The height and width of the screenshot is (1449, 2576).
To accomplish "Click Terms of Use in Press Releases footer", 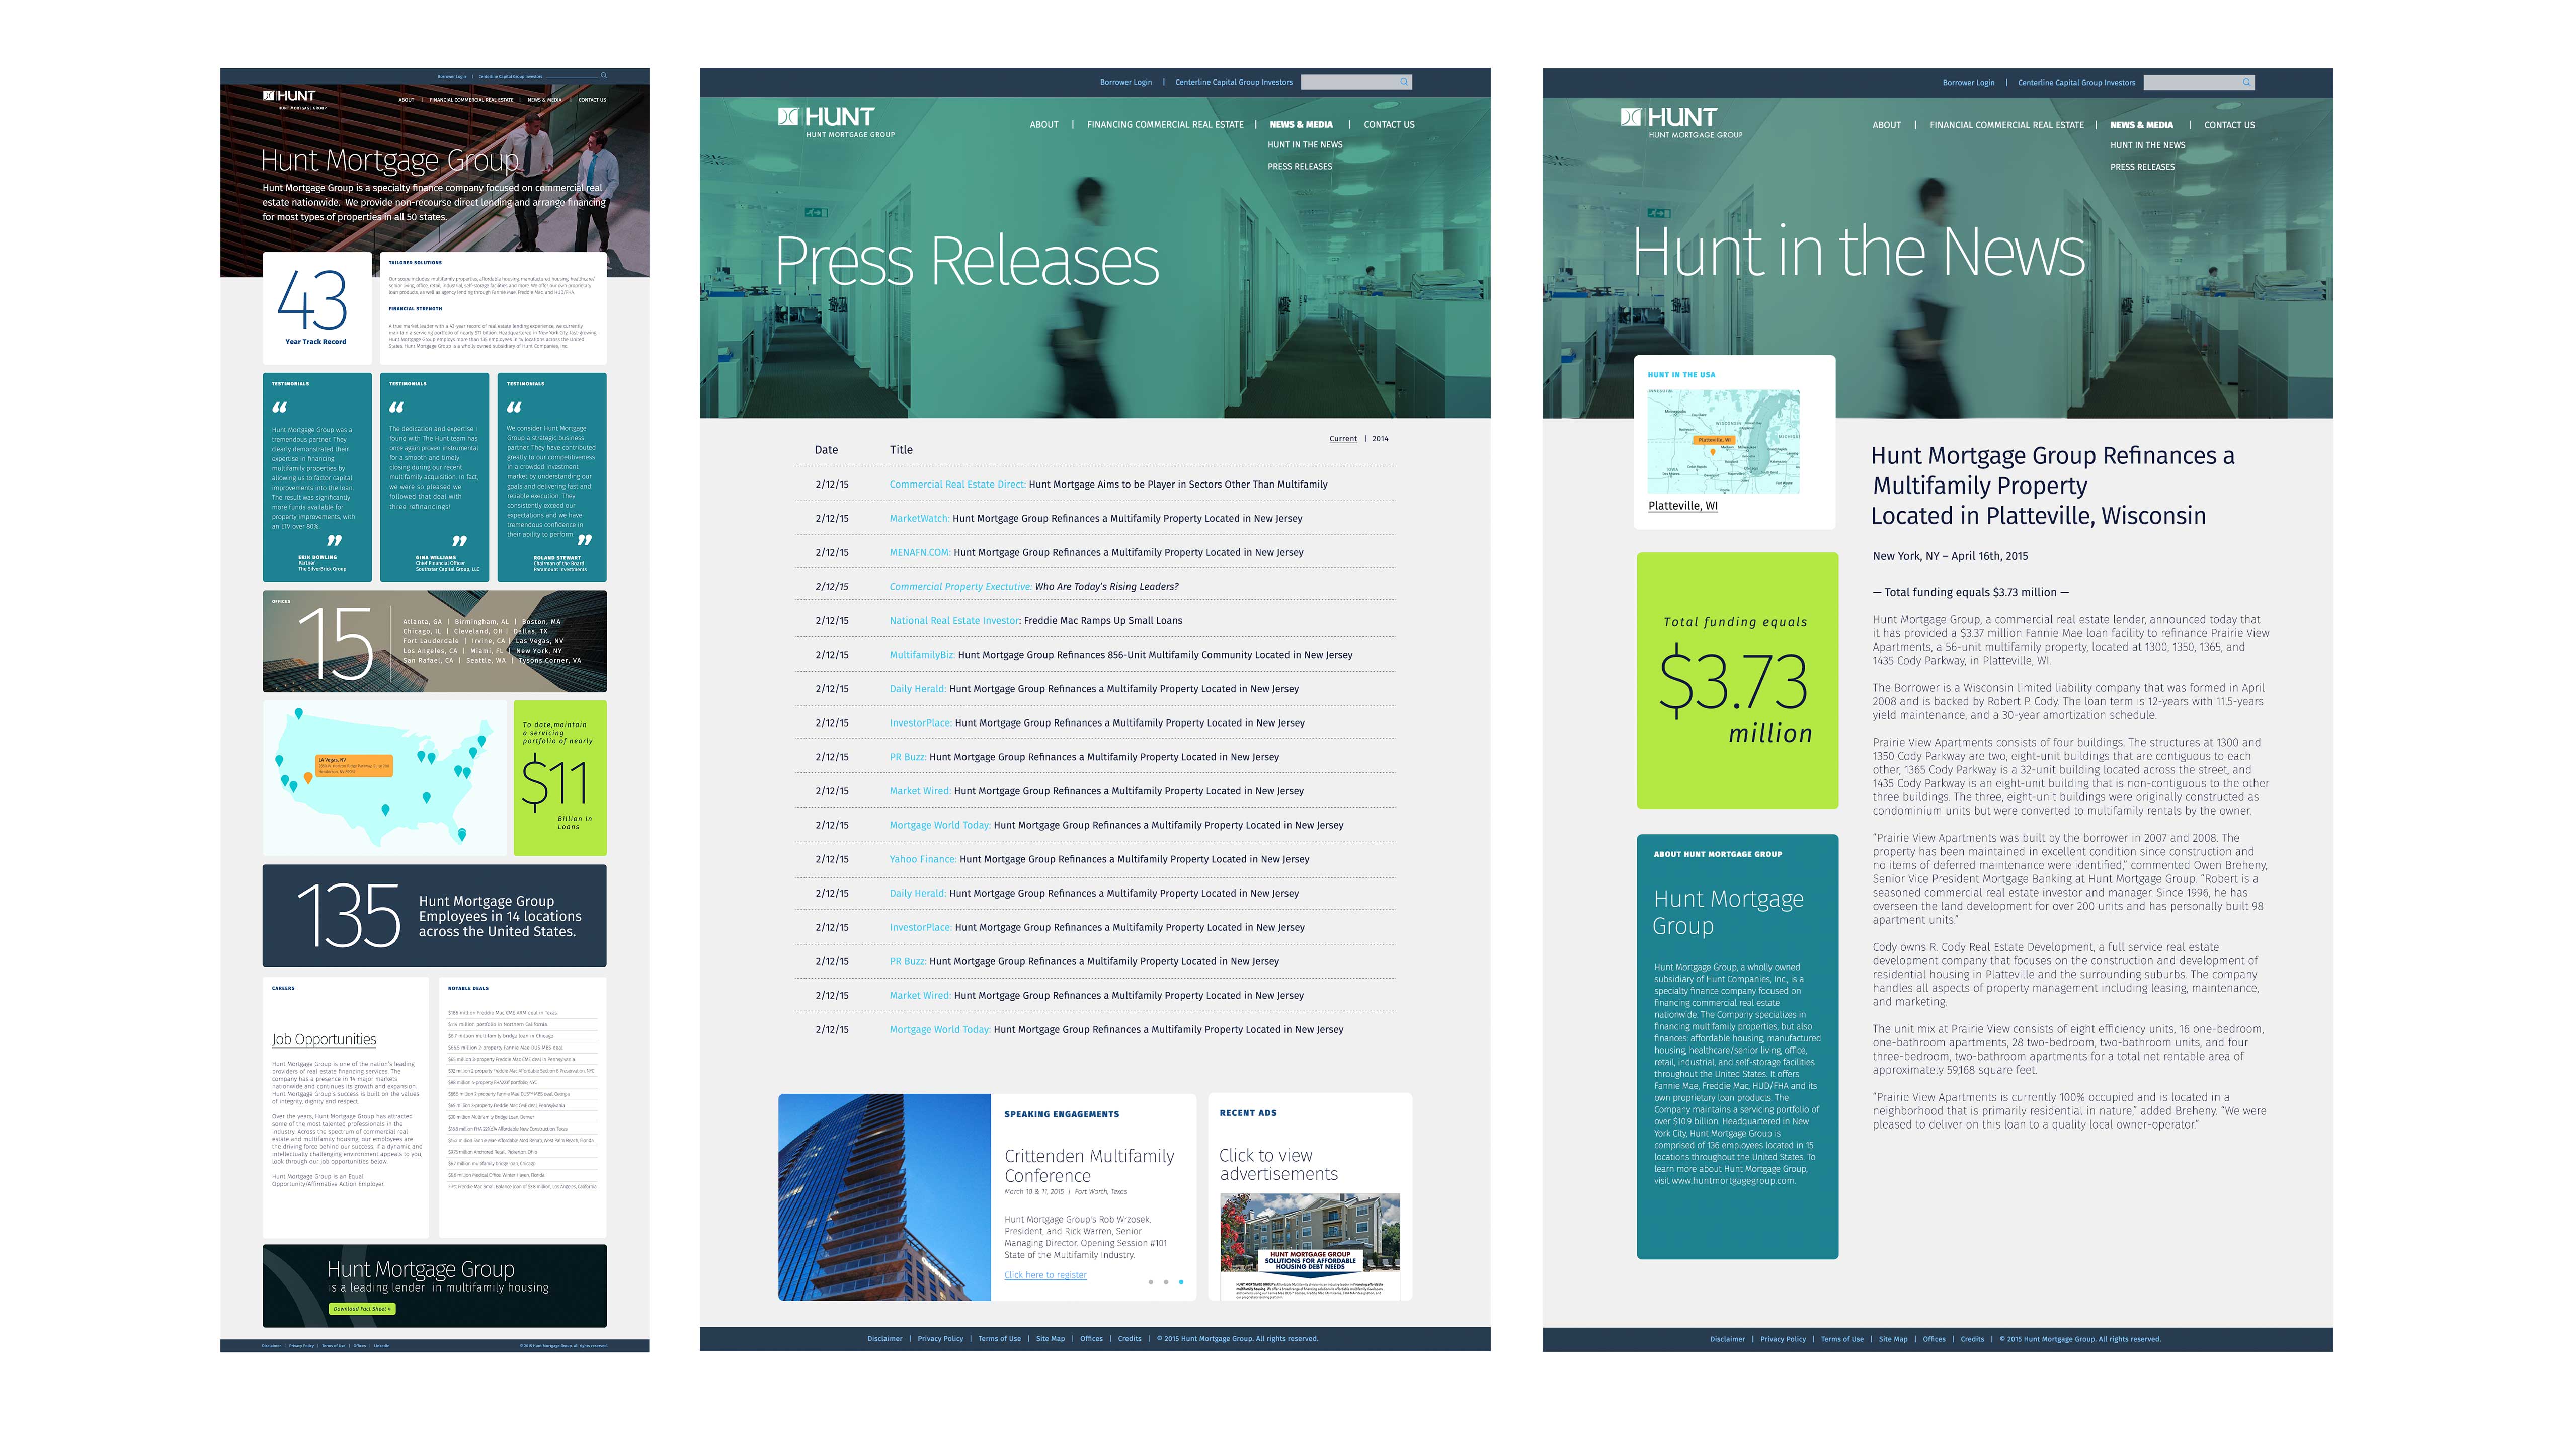I will [999, 1339].
